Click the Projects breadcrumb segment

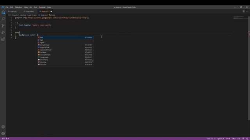coord(14,15)
